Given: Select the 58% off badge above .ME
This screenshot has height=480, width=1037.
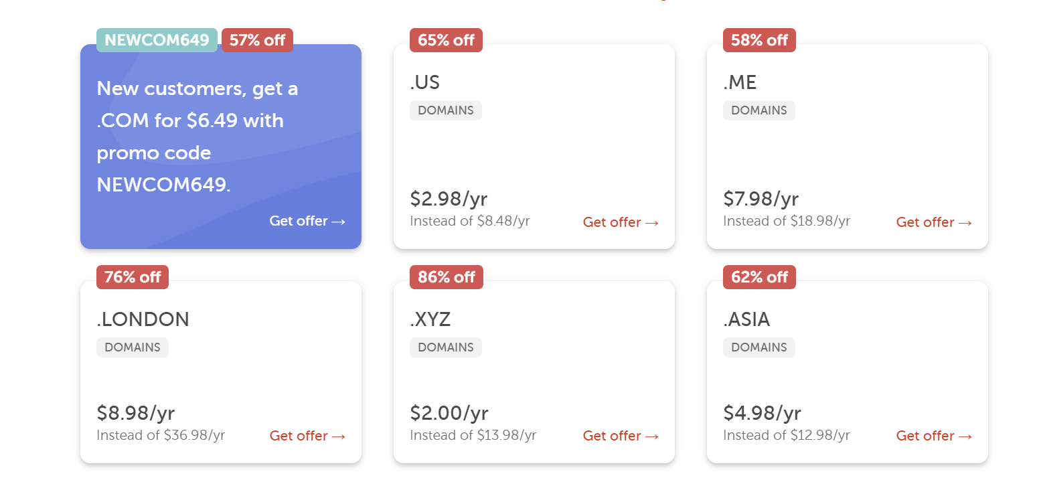Looking at the screenshot, I should pos(759,40).
